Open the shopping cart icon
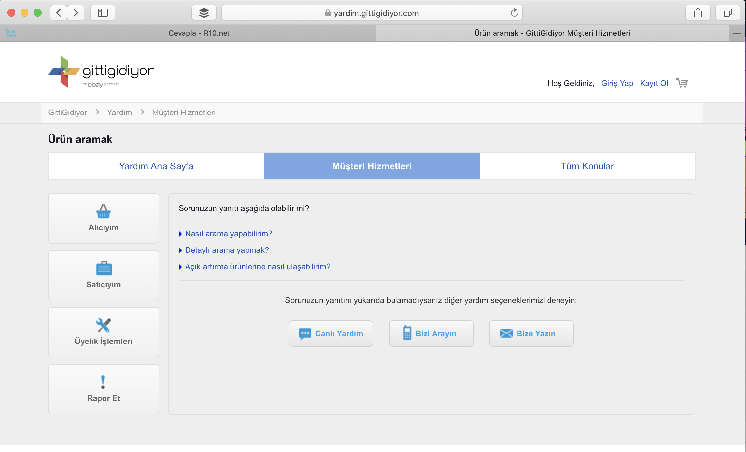Screen dimensions: 746x452 (x=682, y=83)
